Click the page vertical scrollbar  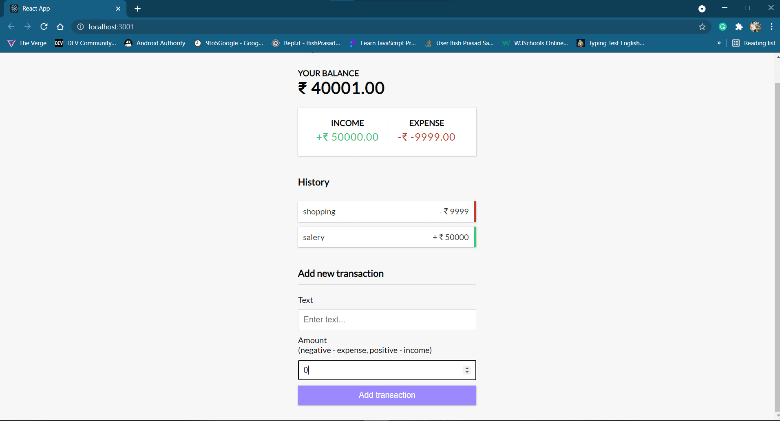[x=777, y=236]
